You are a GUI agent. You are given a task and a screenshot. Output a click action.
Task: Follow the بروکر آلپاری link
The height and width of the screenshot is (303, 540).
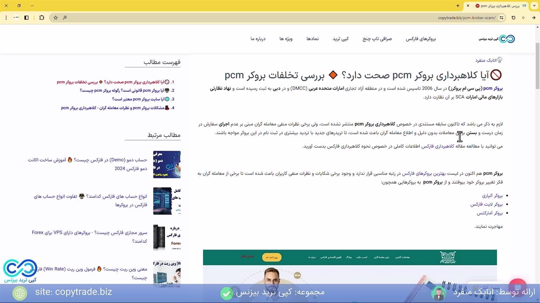pos(492,196)
